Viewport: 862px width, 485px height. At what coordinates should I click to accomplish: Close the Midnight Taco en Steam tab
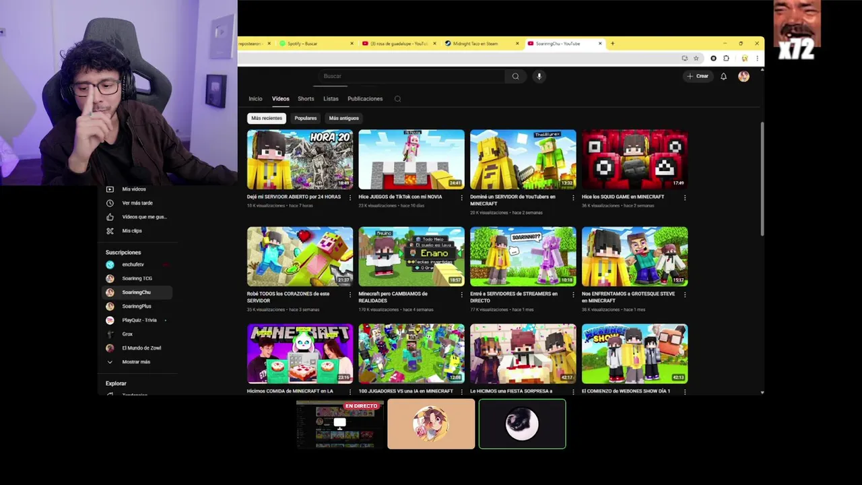pyautogui.click(x=518, y=44)
